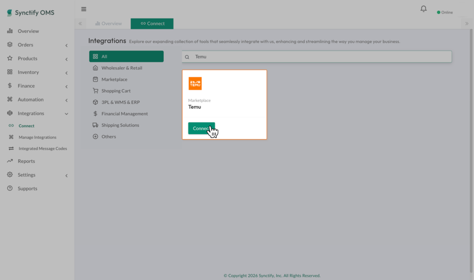Click the Synctify OMS logo
The height and width of the screenshot is (280, 474).
31,12
